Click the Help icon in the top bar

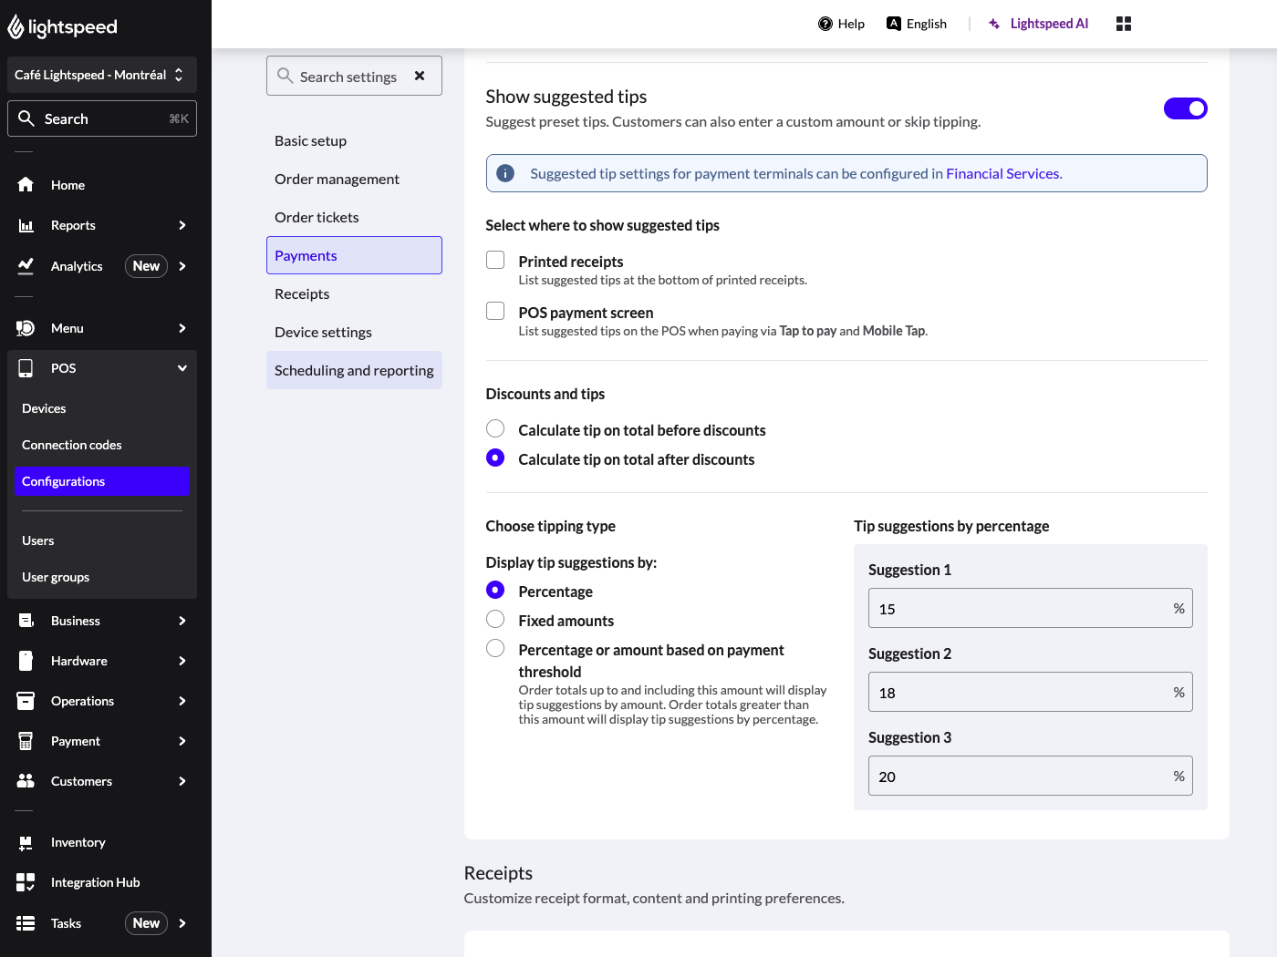(x=824, y=24)
